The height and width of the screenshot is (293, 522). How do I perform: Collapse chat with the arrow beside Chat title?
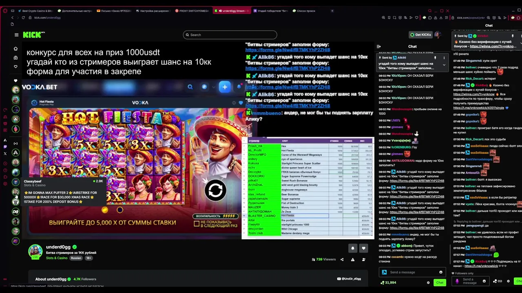(378, 47)
